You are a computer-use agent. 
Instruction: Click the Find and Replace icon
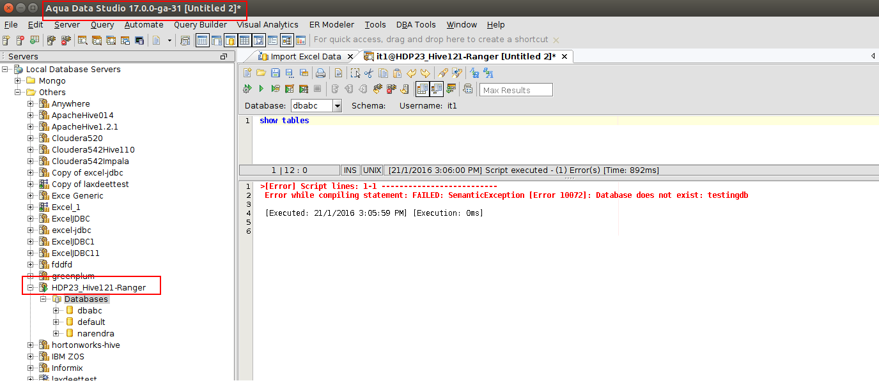point(457,73)
